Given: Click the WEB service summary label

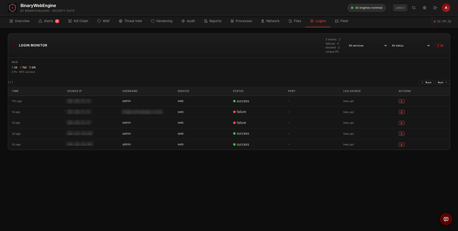Looking at the screenshot, I should tap(15, 62).
